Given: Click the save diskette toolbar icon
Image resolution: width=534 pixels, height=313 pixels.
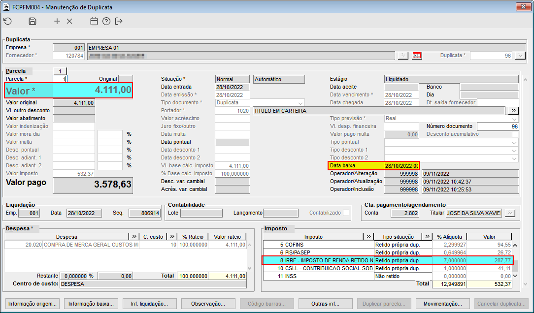Looking at the screenshot, I should click(33, 21).
